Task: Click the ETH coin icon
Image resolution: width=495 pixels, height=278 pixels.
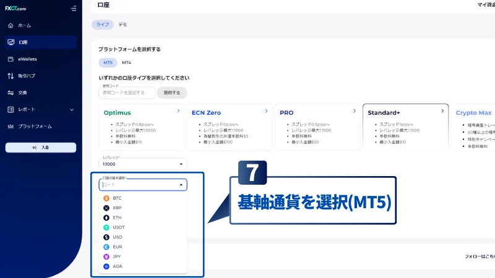Action: pos(106,218)
